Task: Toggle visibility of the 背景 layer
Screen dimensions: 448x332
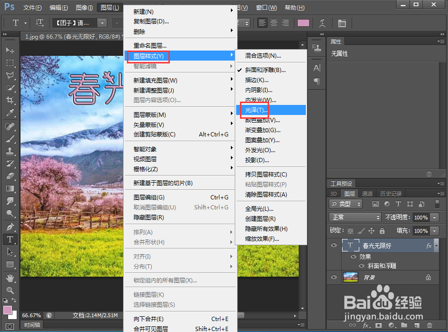Action: [333, 277]
